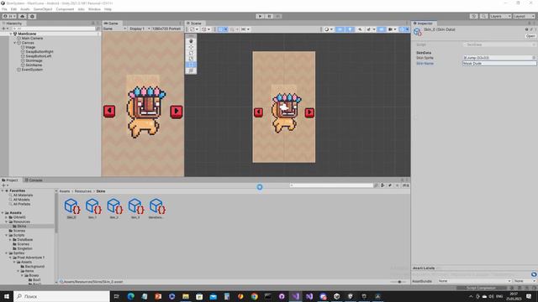Select the Scene view tab

pos(194,23)
